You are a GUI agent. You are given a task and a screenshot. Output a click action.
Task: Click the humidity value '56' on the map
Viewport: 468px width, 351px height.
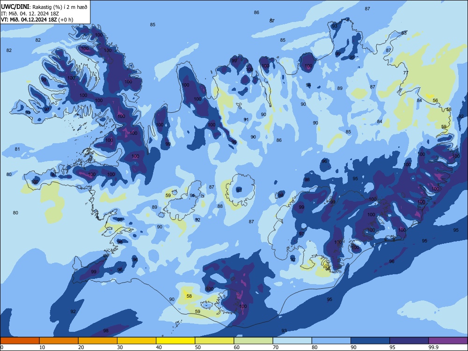click(x=435, y=100)
